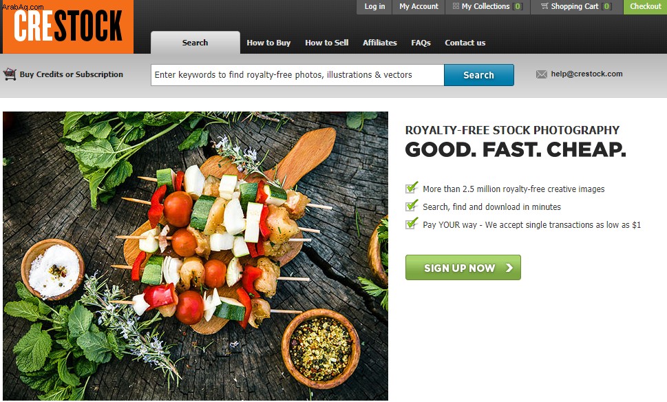Click the arrow chevron on Sign Up Now
667x402 pixels.
509,268
